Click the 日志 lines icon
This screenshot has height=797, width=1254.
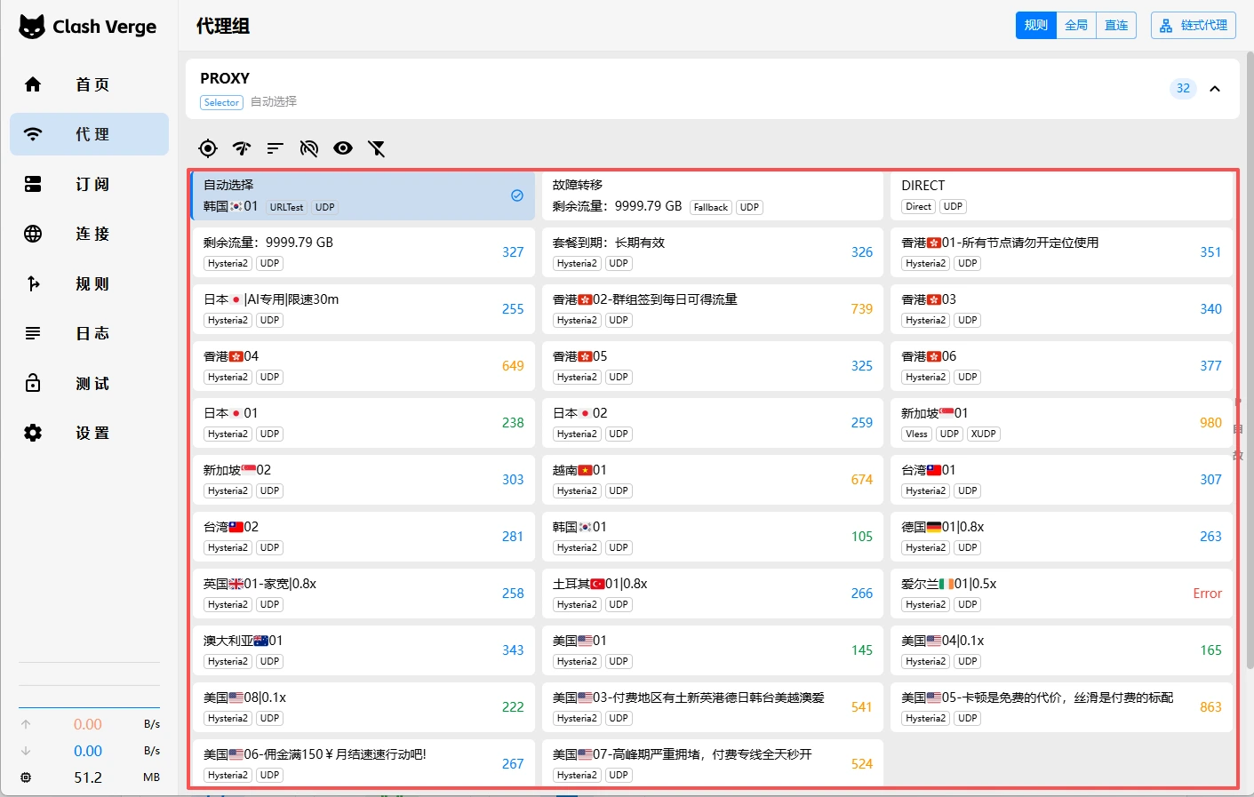pyautogui.click(x=33, y=333)
